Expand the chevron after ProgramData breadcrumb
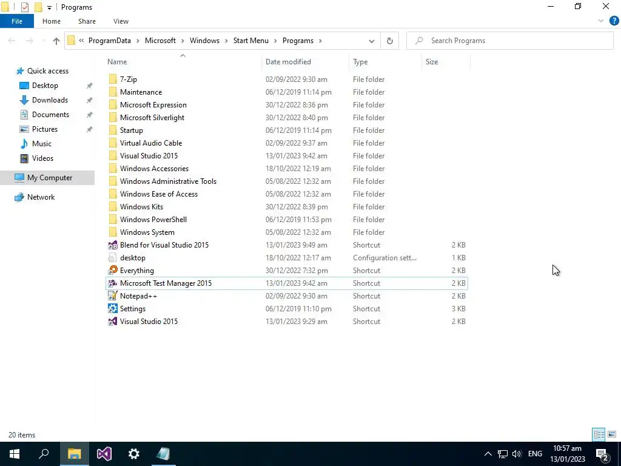621x466 pixels. 138,41
